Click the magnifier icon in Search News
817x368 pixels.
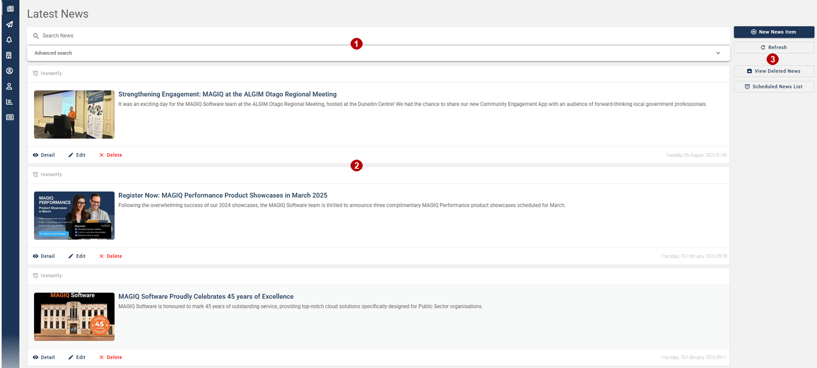pyautogui.click(x=36, y=36)
